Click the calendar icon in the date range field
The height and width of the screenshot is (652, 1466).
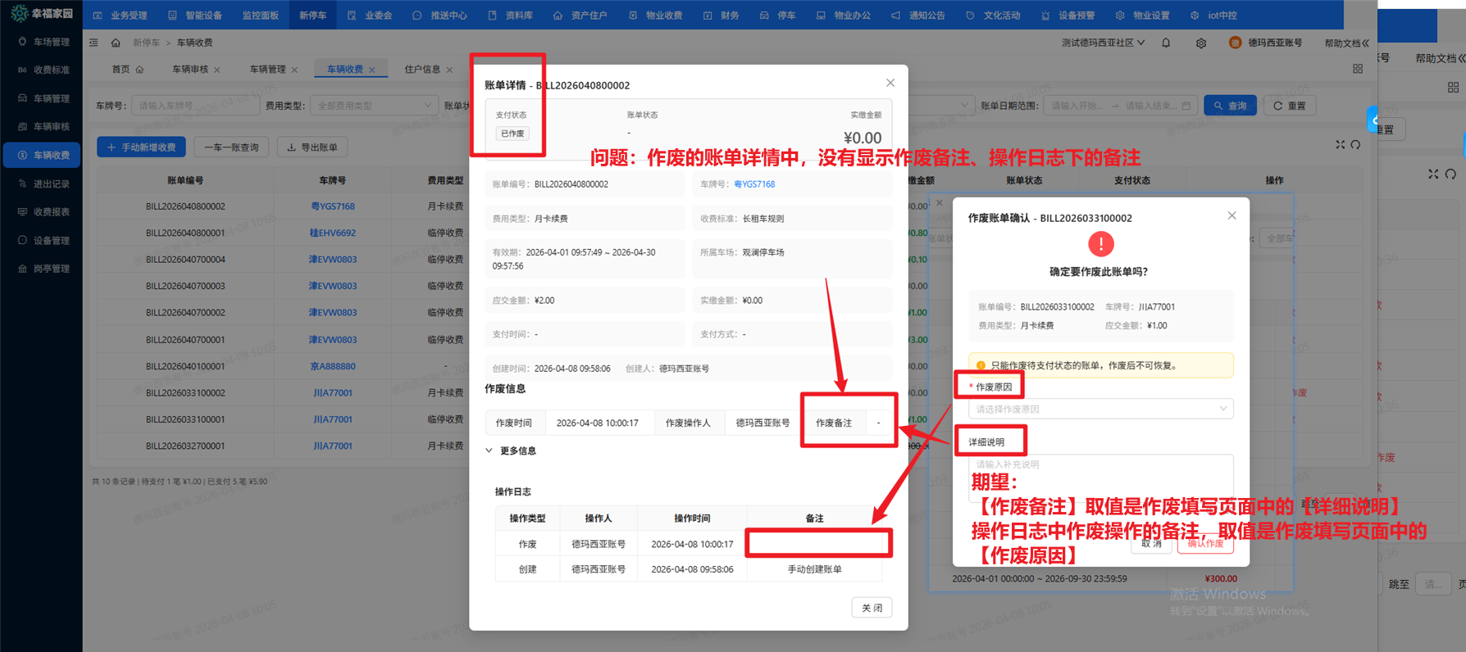1186,106
